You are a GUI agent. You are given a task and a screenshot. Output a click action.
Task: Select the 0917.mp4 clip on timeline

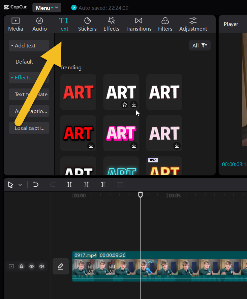(x=159, y=266)
